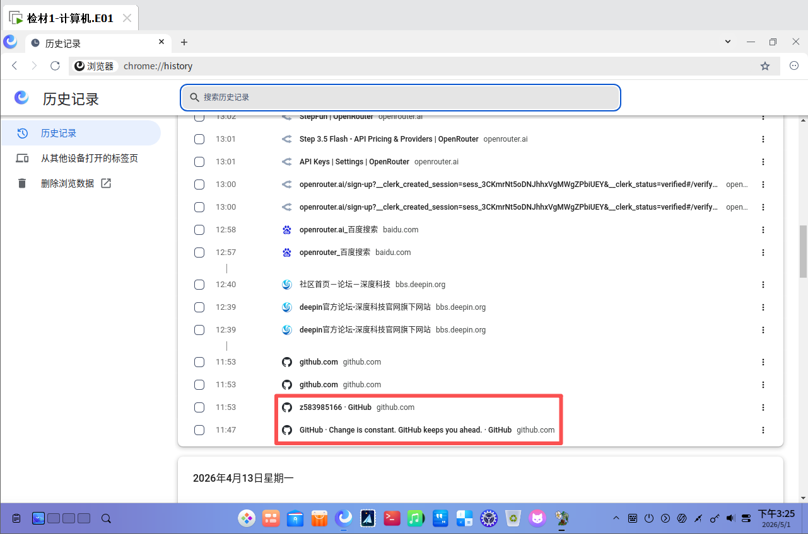Open the cat-face app in the dock

click(537, 518)
